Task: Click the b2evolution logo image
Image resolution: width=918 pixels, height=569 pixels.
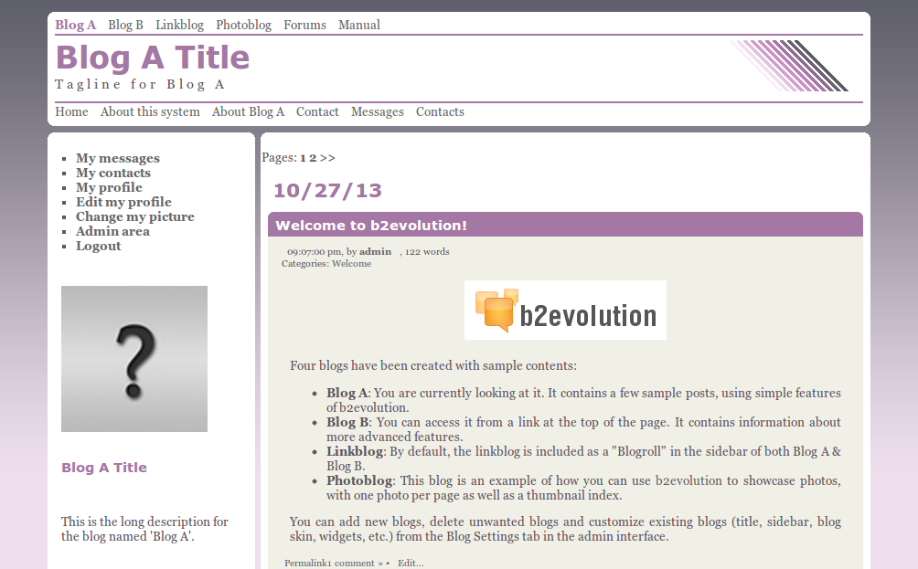Action: 566,310
